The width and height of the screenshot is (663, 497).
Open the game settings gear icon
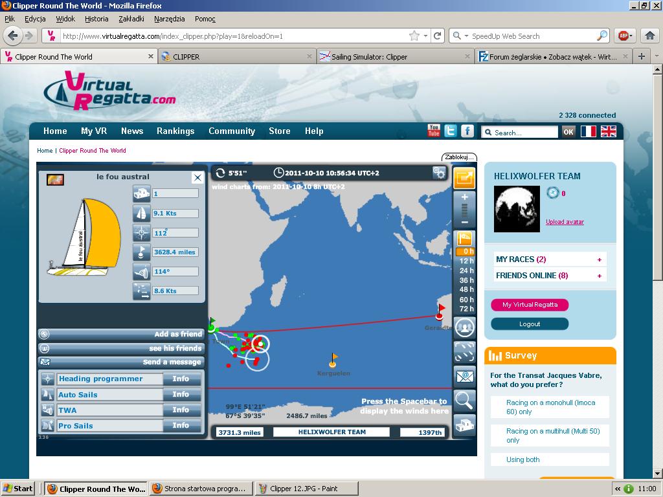[440, 173]
